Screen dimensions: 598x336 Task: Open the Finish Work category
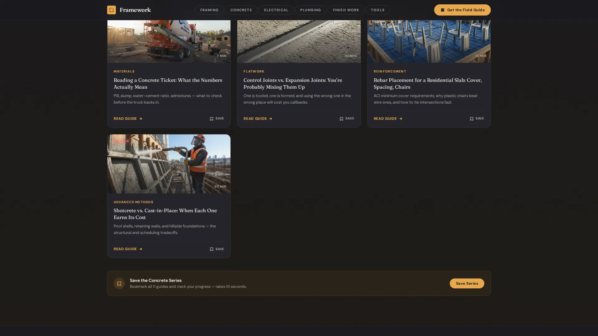coord(346,10)
